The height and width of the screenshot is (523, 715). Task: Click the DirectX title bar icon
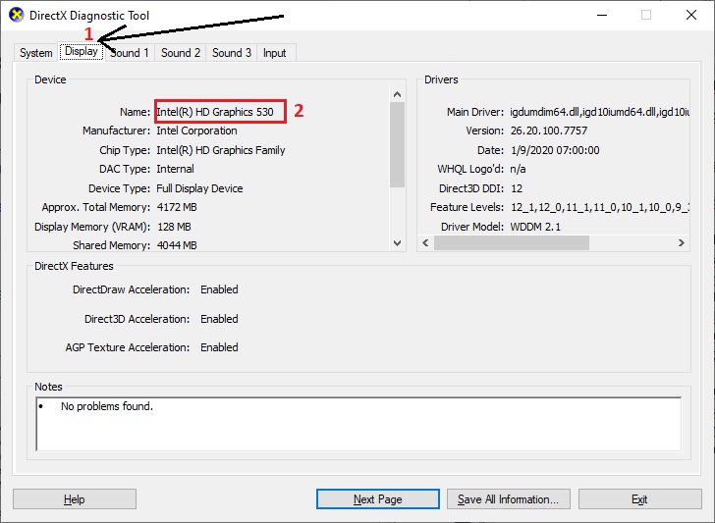pos(16,15)
